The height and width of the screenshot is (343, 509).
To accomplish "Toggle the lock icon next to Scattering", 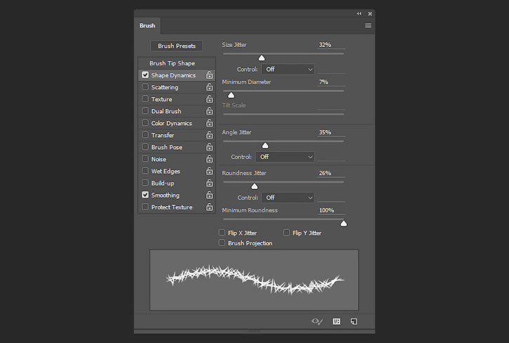I will tap(209, 87).
